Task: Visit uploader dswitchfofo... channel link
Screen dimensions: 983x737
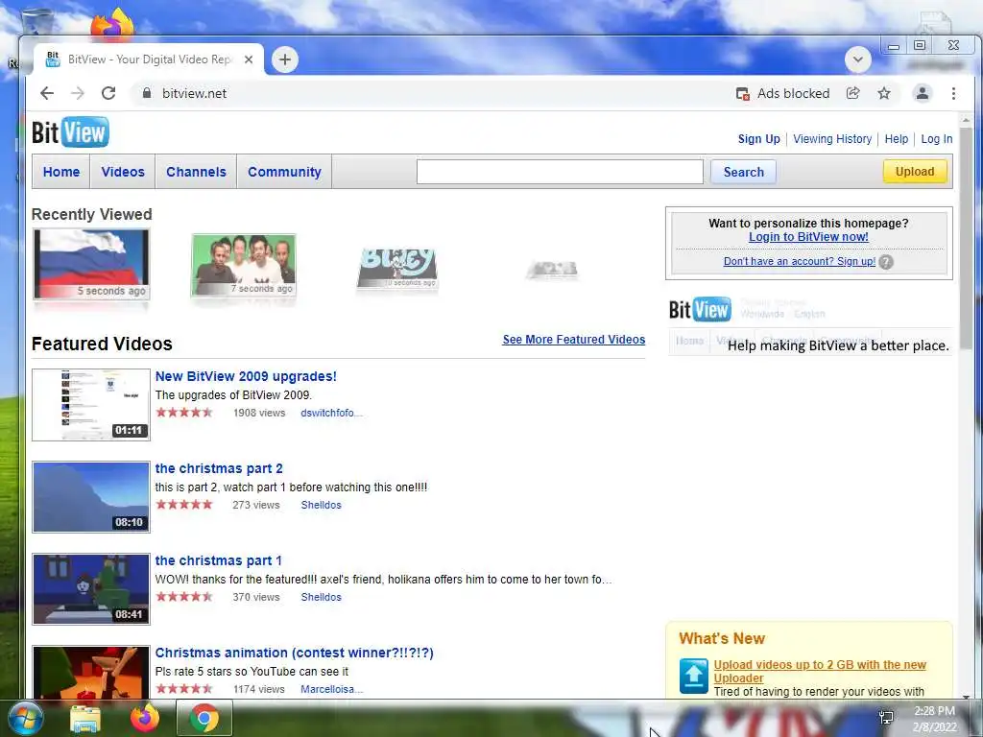Action: click(331, 413)
